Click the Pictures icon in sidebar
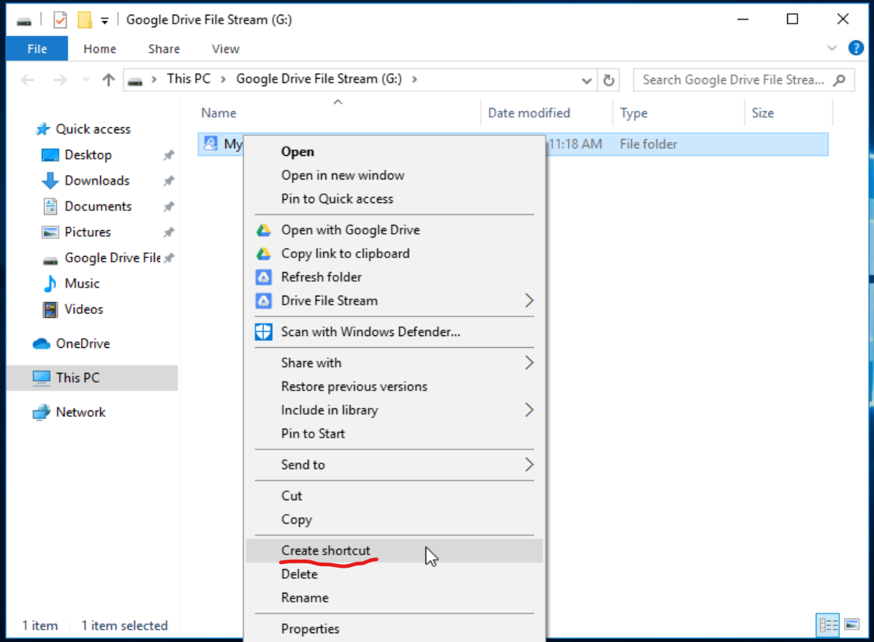874x642 pixels. coord(50,232)
